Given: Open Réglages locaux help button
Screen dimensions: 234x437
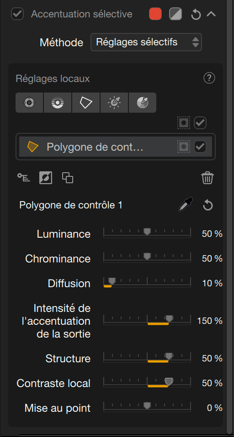Looking at the screenshot, I should [x=209, y=78].
